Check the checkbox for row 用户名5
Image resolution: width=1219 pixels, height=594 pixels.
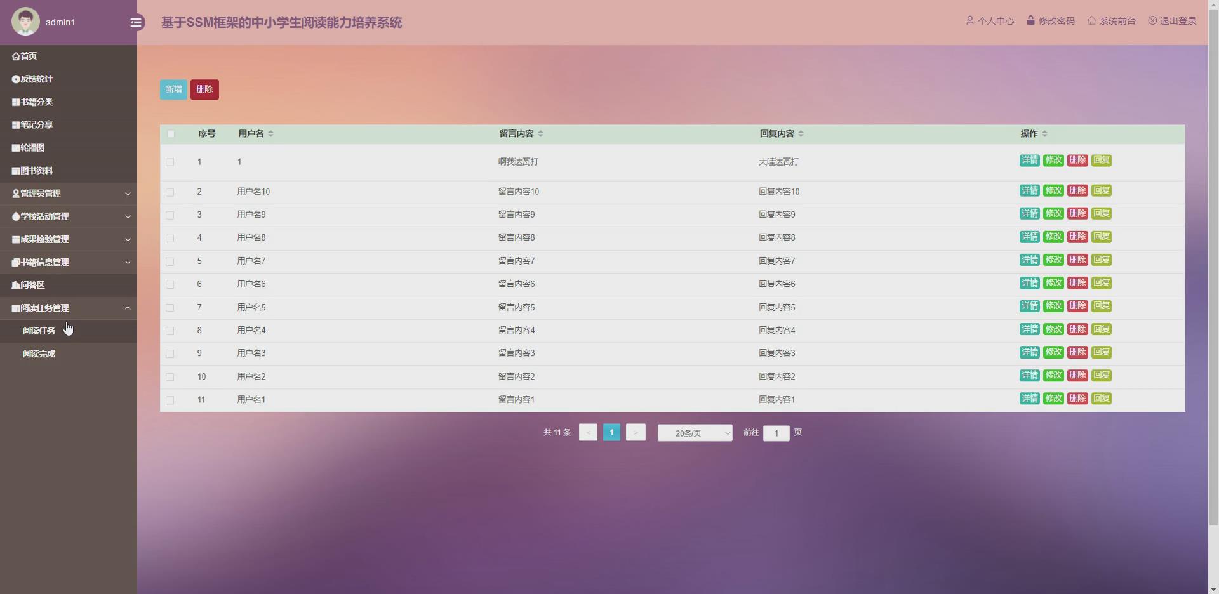click(x=170, y=308)
